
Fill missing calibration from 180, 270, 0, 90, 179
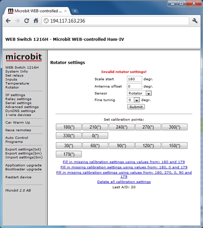[124, 174]
